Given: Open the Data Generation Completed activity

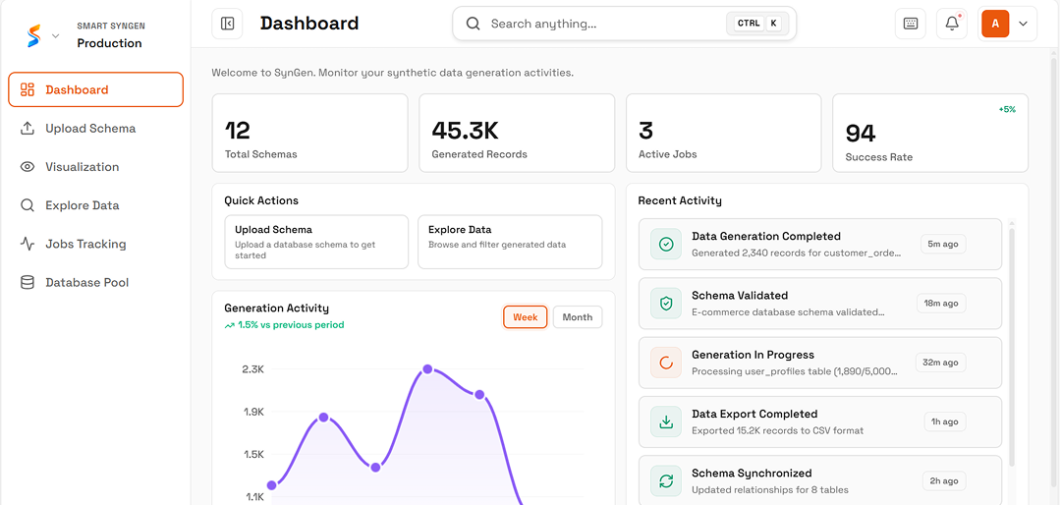Looking at the screenshot, I should (x=820, y=244).
